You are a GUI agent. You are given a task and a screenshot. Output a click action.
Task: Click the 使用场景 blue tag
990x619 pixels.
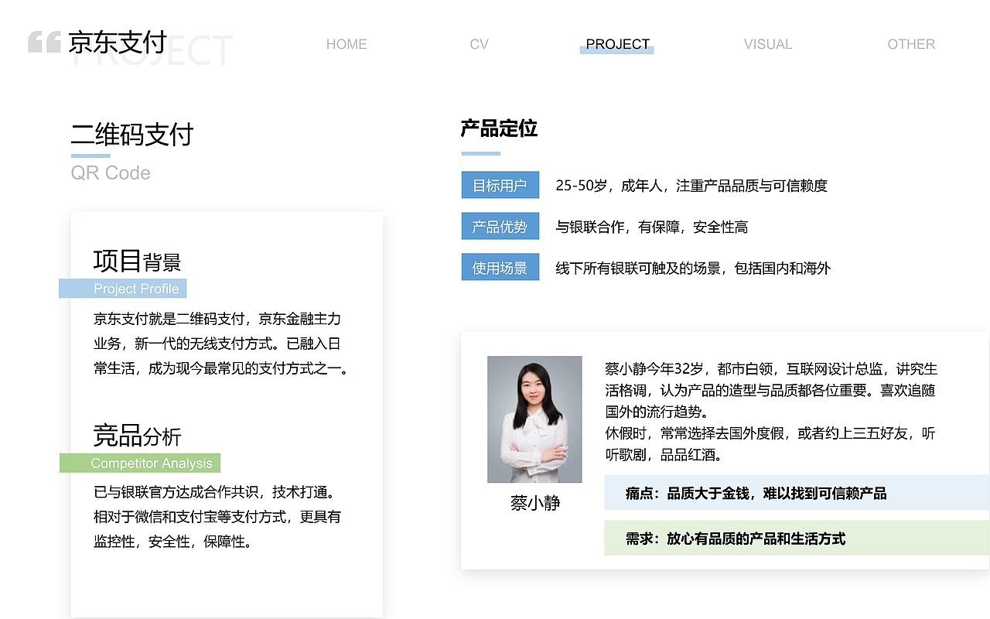pos(500,268)
